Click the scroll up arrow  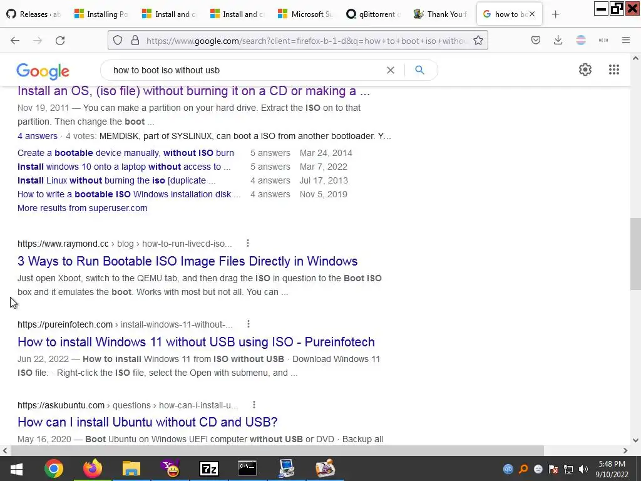635,58
